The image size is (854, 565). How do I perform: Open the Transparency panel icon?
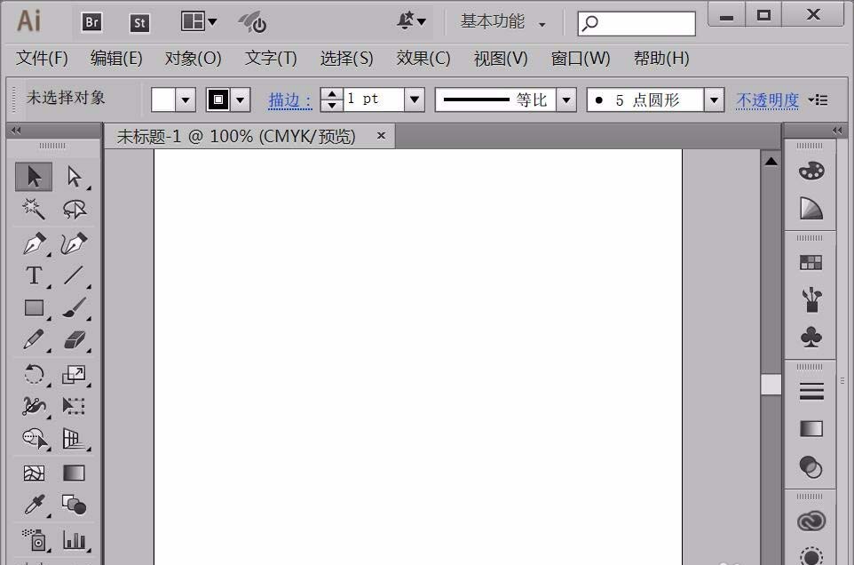811,467
